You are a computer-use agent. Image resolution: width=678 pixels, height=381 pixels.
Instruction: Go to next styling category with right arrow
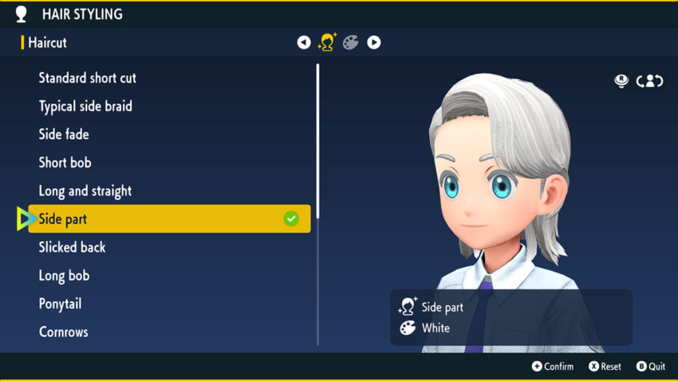click(x=374, y=42)
